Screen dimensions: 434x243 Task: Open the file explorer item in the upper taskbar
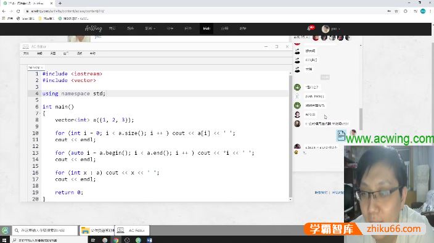point(97,230)
